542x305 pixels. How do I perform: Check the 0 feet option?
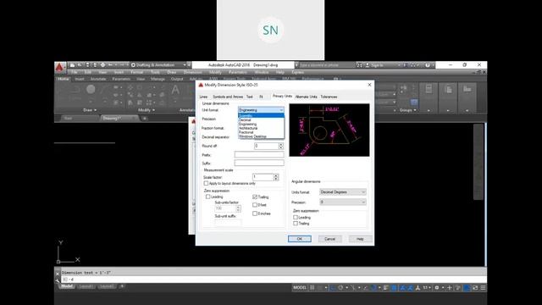click(255, 205)
